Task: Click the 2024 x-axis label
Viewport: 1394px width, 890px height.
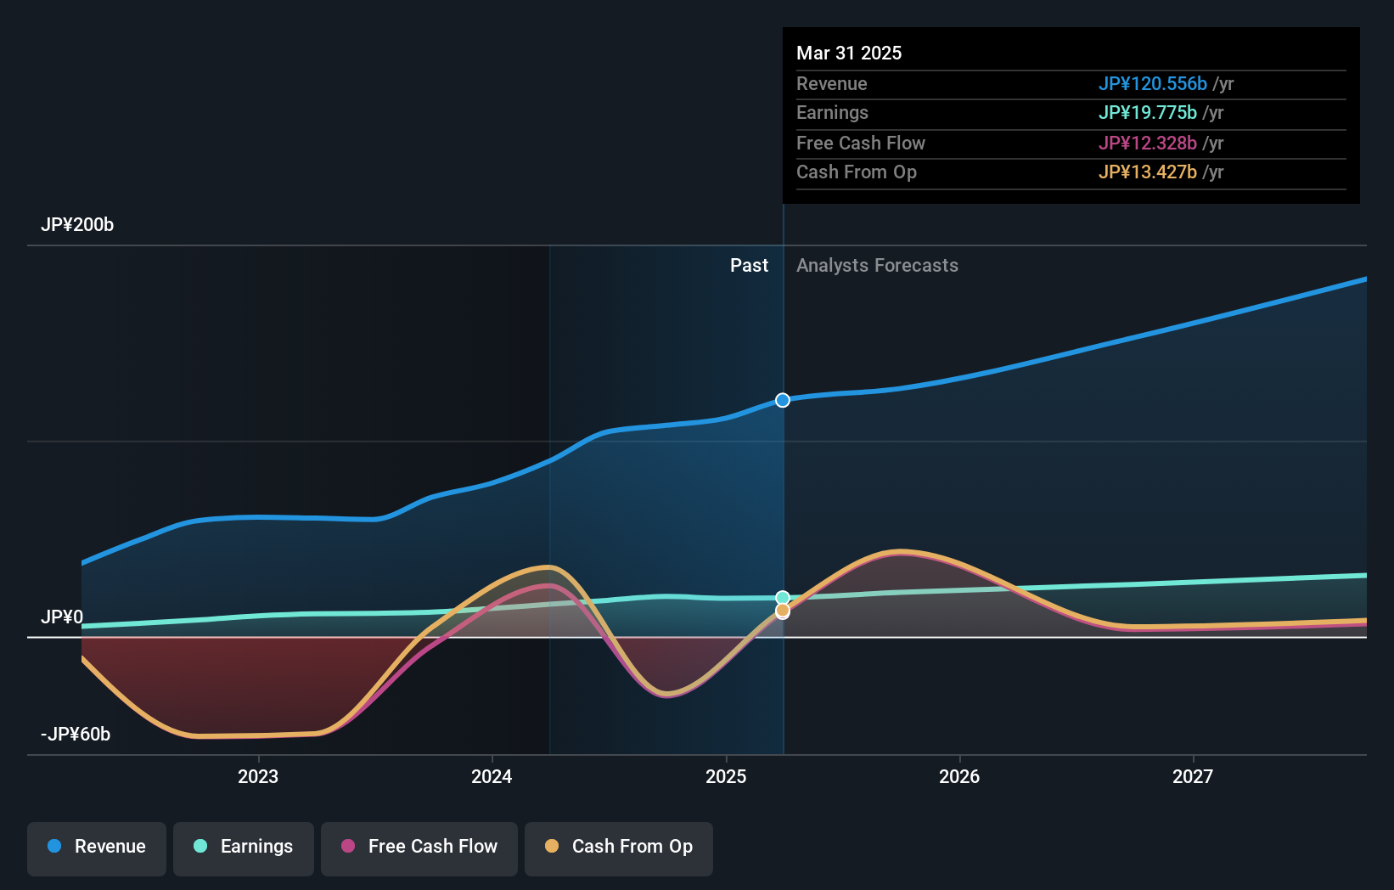Action: tap(492, 776)
